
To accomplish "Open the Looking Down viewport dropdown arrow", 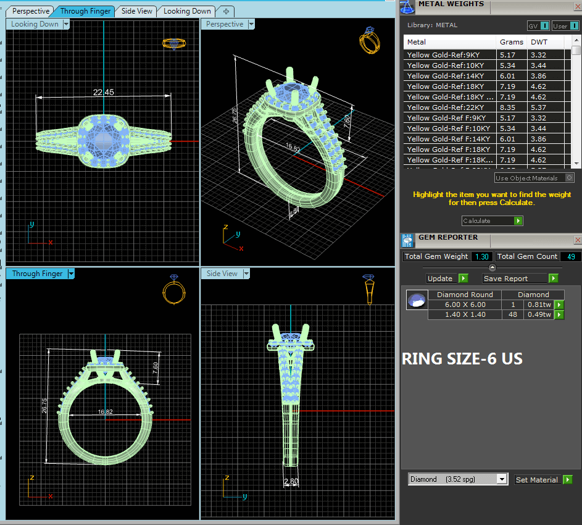I will pyautogui.click(x=65, y=24).
